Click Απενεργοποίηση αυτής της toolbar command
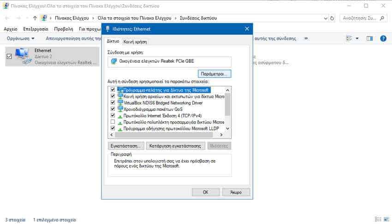 point(73,38)
